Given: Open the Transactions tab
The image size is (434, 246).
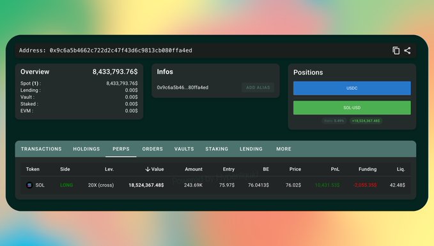Looking at the screenshot, I should coord(42,149).
